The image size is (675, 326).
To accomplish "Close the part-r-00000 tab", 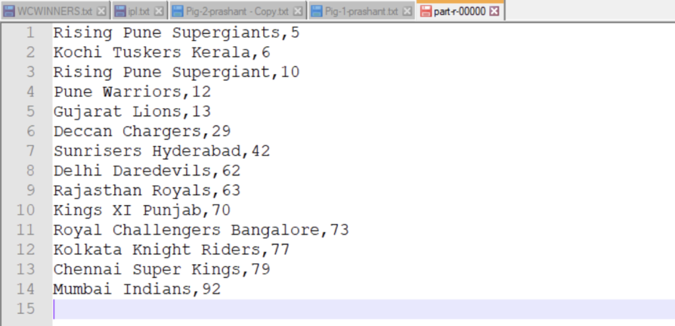I will (x=494, y=11).
